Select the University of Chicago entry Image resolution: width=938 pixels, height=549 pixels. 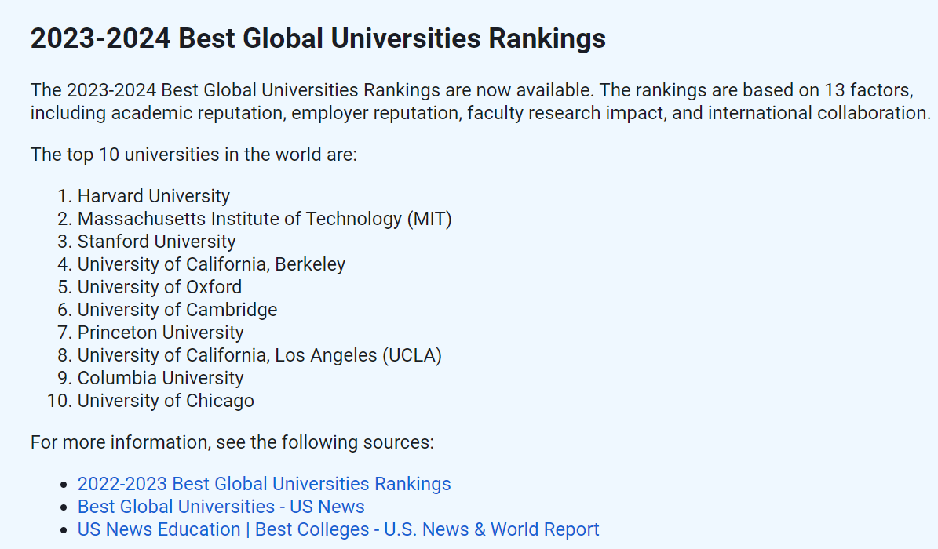point(166,401)
